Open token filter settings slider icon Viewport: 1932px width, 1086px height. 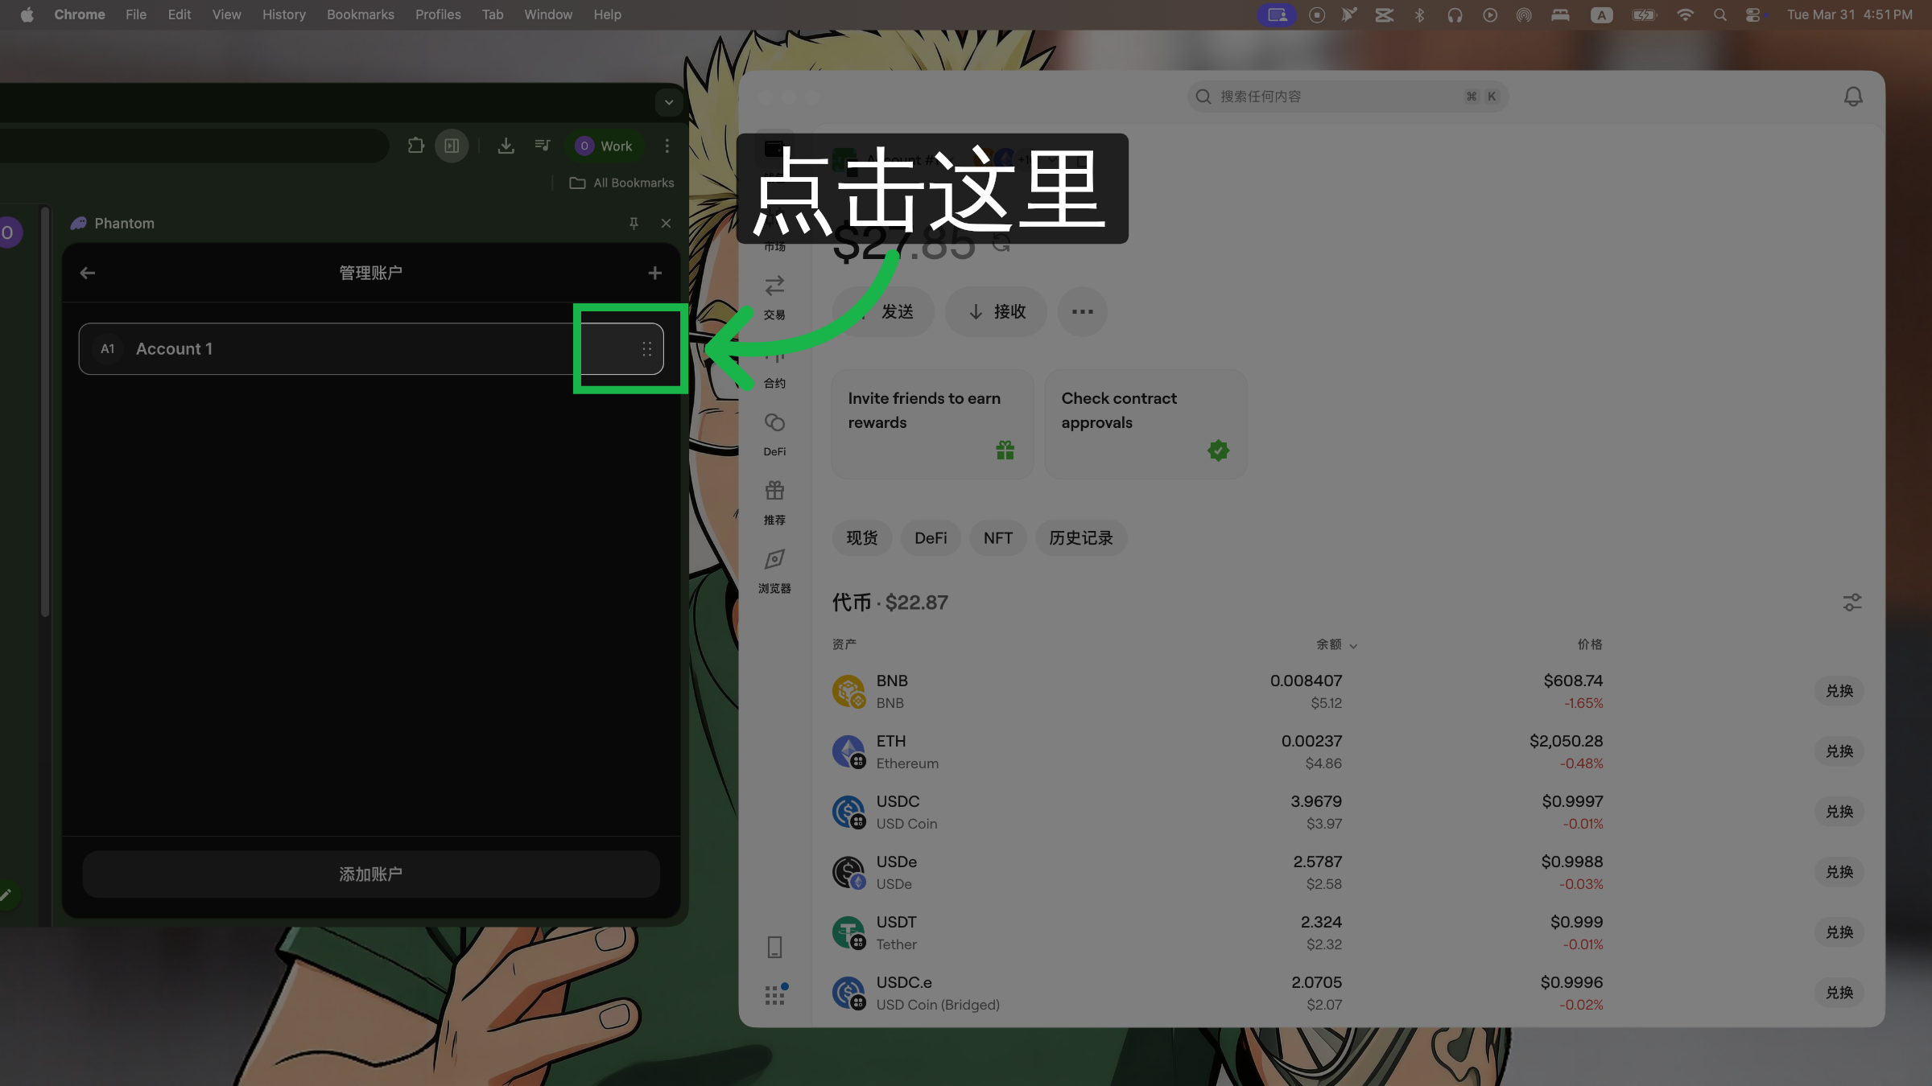(x=1852, y=602)
